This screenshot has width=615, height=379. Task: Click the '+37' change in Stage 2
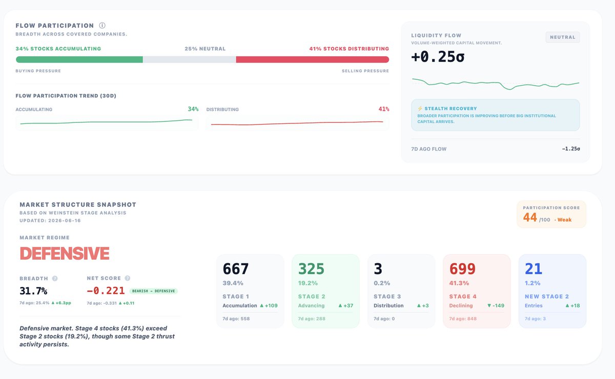coord(348,306)
